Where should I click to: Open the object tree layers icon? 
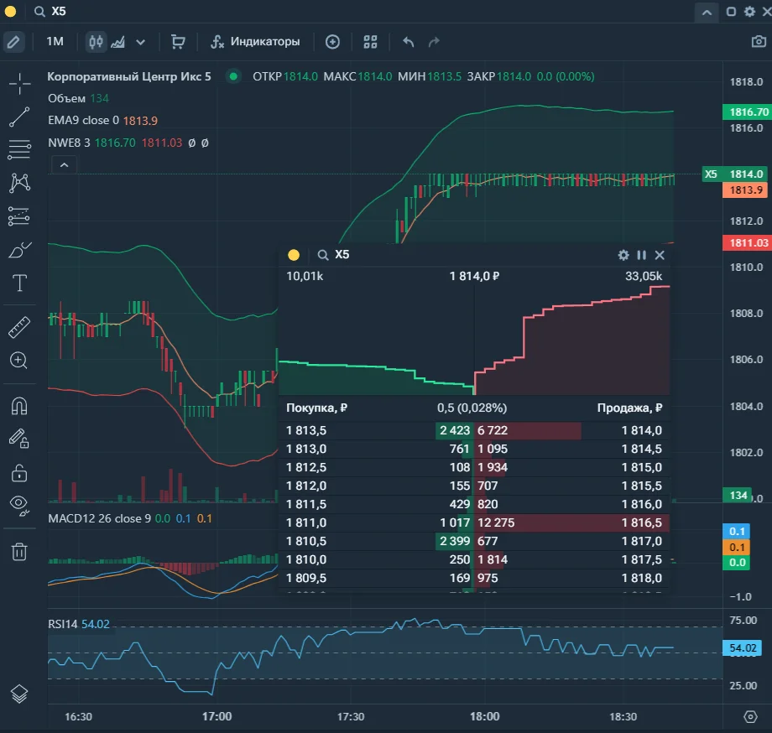pyautogui.click(x=19, y=694)
